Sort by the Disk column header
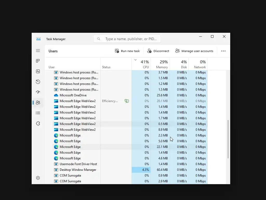This screenshot has width=266, height=200. tap(179, 64)
